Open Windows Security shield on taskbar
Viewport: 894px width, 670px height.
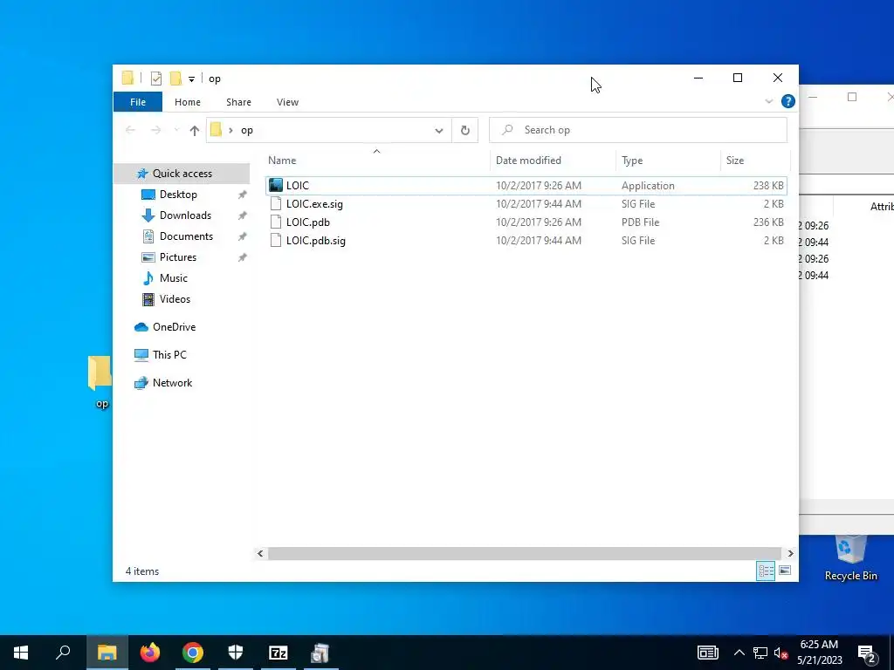pos(236,653)
